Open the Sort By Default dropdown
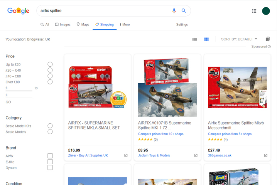277x185 pixels. pos(239,39)
